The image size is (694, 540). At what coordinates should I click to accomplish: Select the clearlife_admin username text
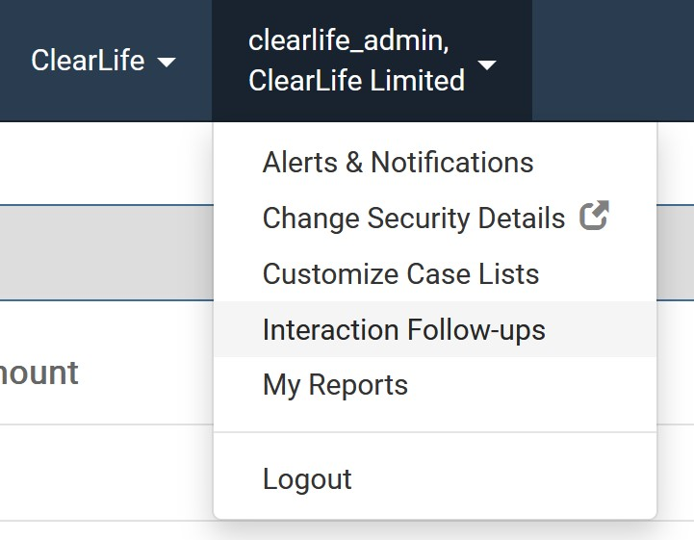click(x=347, y=40)
